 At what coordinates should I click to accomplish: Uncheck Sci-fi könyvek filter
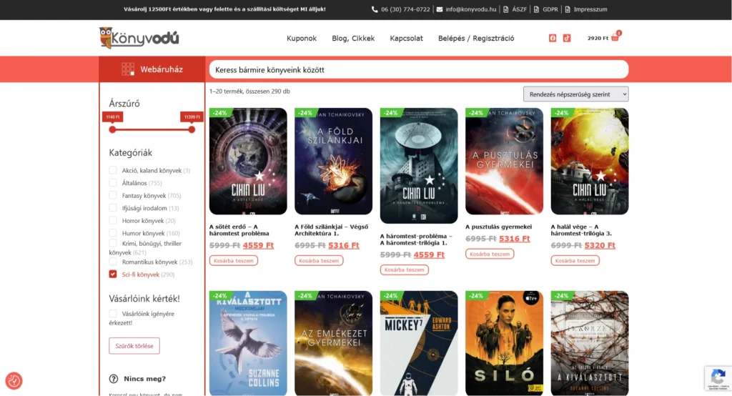[x=113, y=274]
